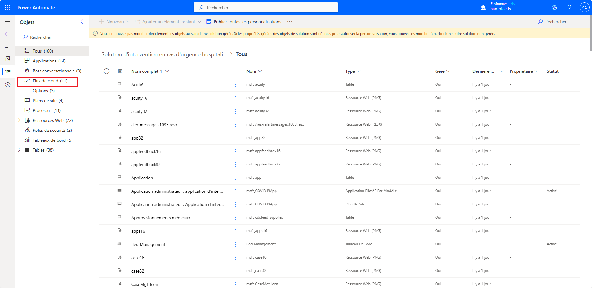
Task: Toggle the hamburger navigation menu
Action: tap(7, 22)
